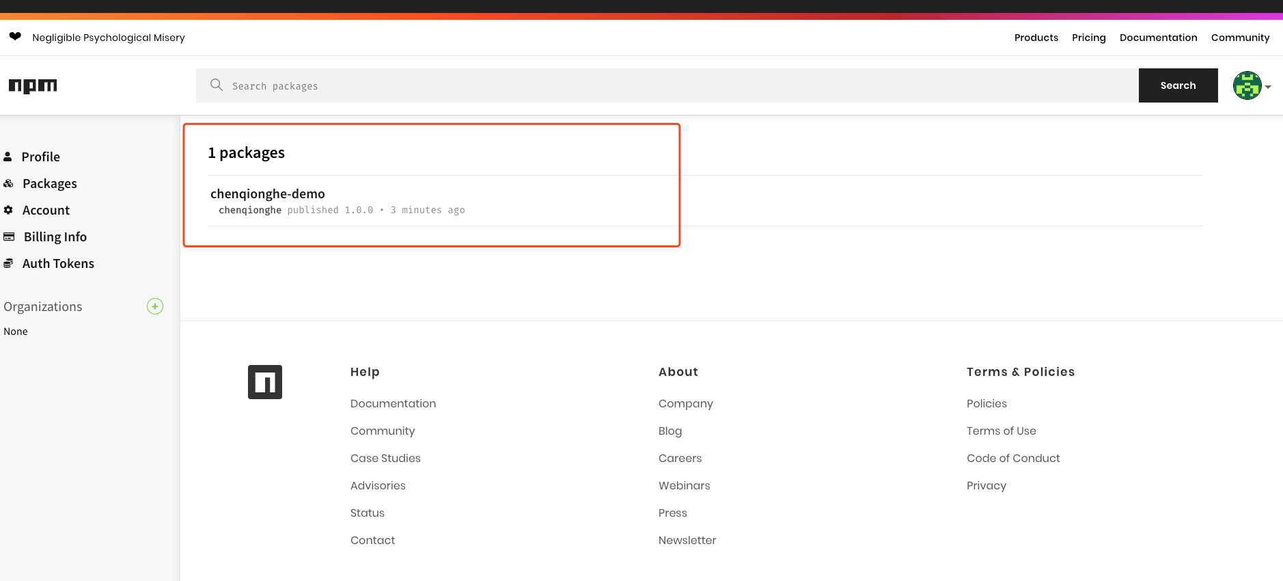Open footer Community link under Help
This screenshot has height=581, width=1283.
click(x=383, y=431)
